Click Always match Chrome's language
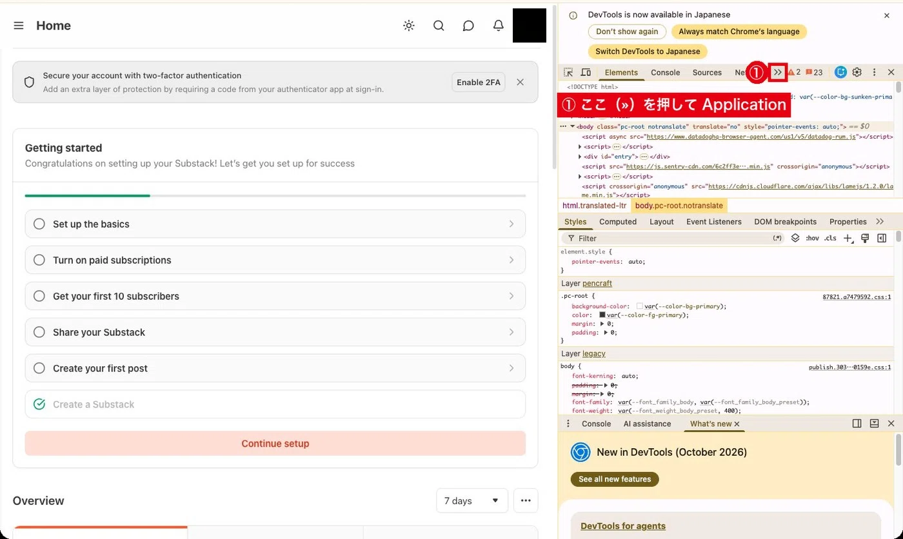Viewport: 903px width, 539px height. pyautogui.click(x=739, y=32)
